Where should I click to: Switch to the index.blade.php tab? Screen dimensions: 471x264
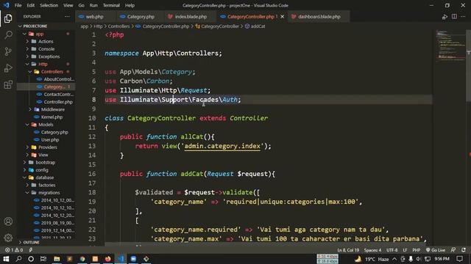pos(191,17)
